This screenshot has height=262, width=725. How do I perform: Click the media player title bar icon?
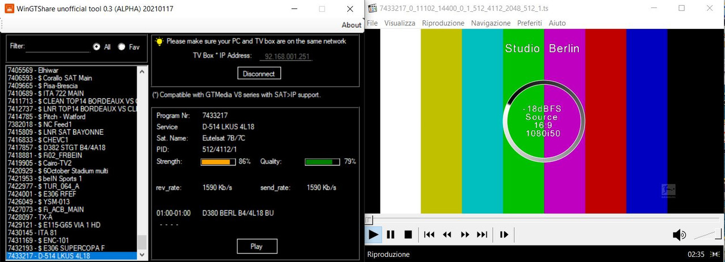pyautogui.click(x=372, y=8)
